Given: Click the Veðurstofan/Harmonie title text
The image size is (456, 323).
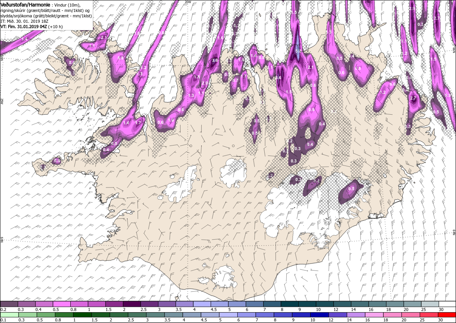Looking at the screenshot, I should point(25,5).
